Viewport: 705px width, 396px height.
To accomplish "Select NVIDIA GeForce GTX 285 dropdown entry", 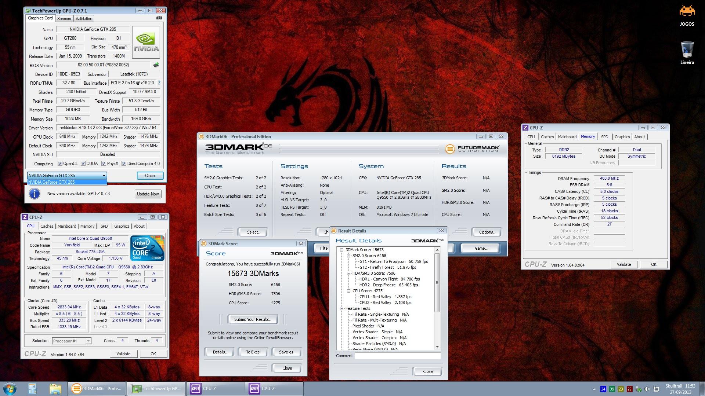I will [x=67, y=182].
